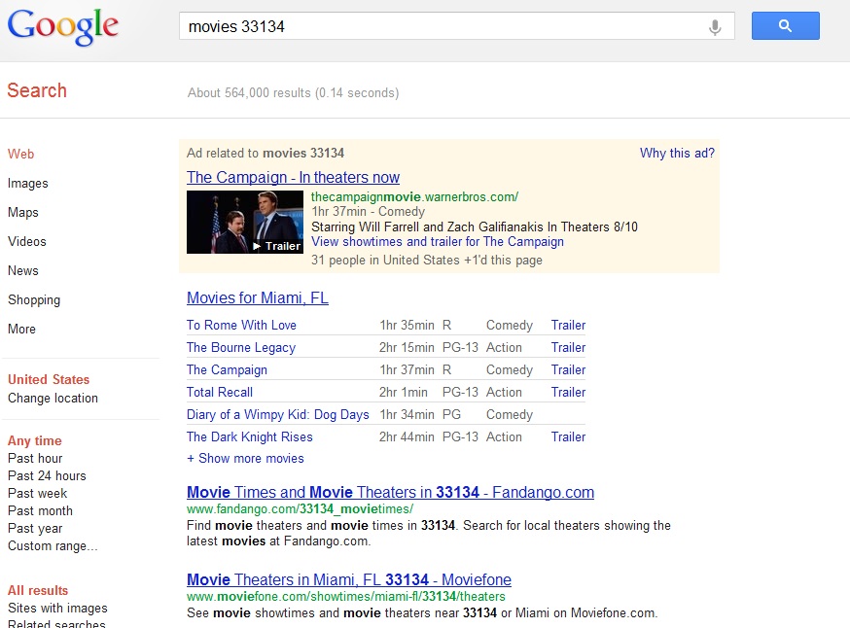Click www.fandango.com/33134_movietimes/ URL
850x628 pixels.
(300, 509)
